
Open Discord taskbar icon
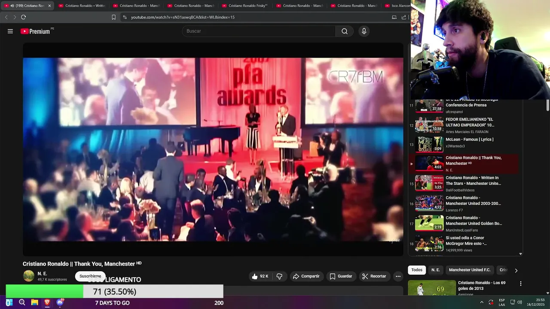point(60,303)
